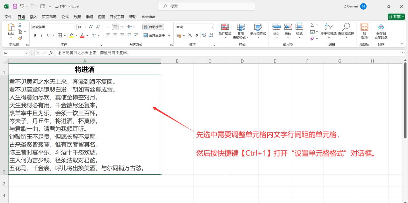This screenshot has width=408, height=203.
Task: Open the Z Gemini account avatar
Action: tap(363, 6)
